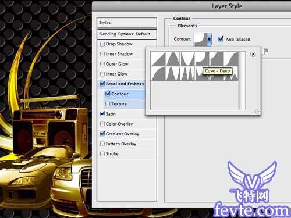Select the Linear contour preset thumbnail
The image size is (291, 218).
158,59
